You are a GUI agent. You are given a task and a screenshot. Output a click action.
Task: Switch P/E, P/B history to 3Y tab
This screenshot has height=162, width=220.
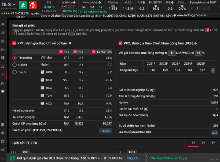click(203, 143)
